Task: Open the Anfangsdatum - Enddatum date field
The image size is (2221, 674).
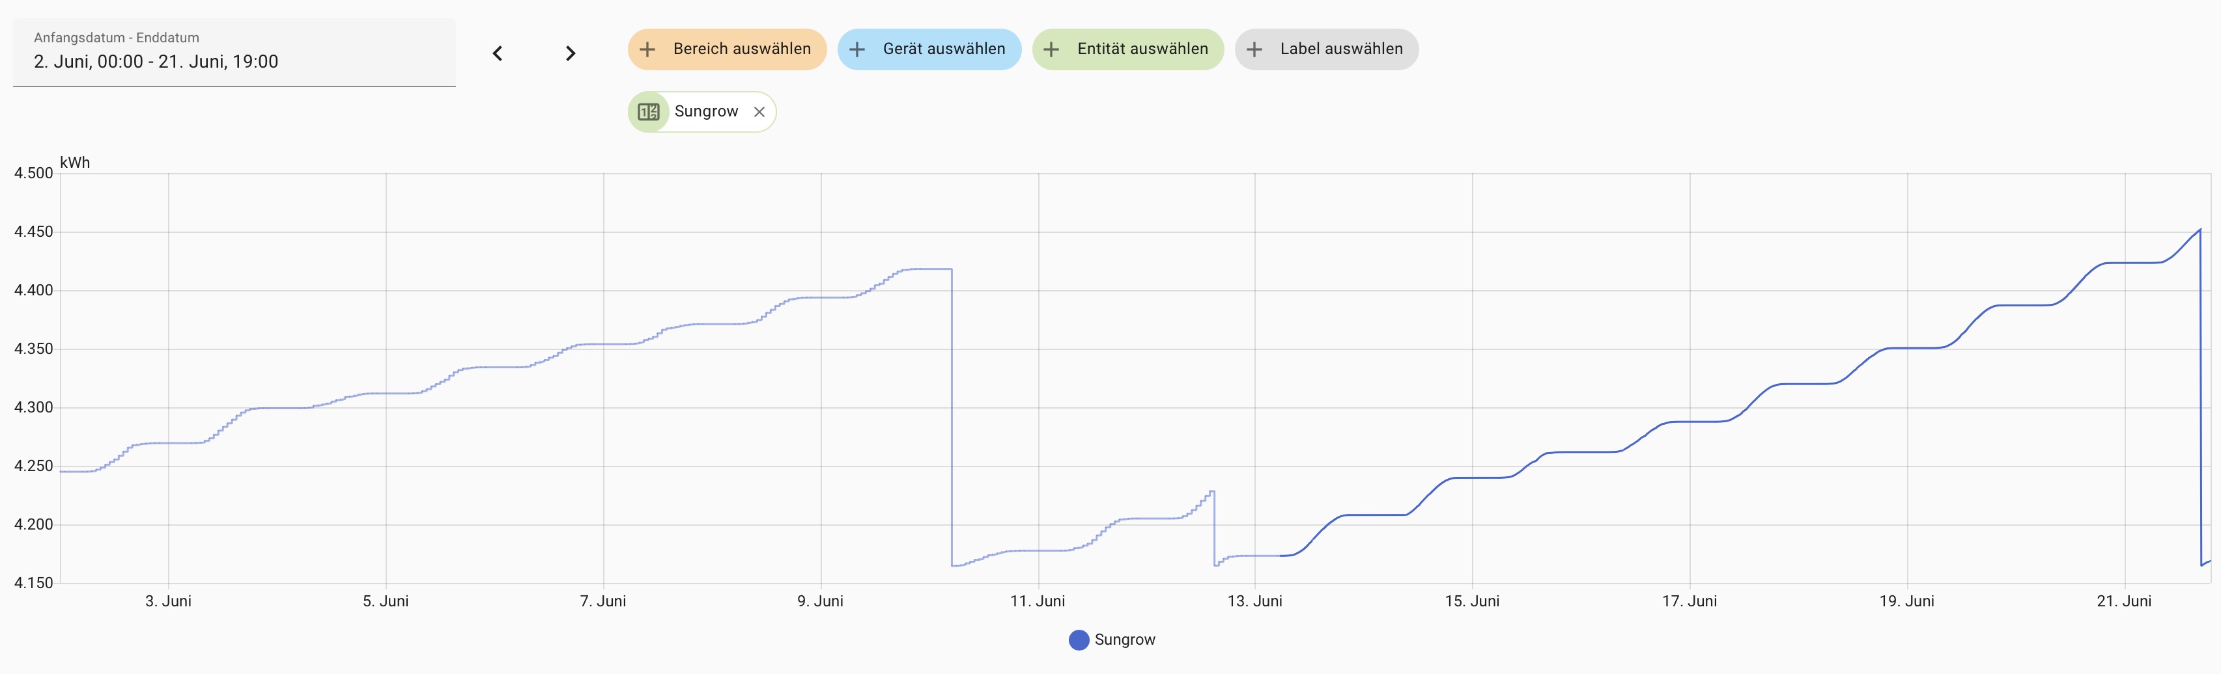Action: click(234, 53)
